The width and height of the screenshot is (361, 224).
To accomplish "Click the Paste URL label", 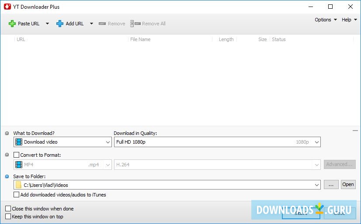I will click(x=28, y=24).
